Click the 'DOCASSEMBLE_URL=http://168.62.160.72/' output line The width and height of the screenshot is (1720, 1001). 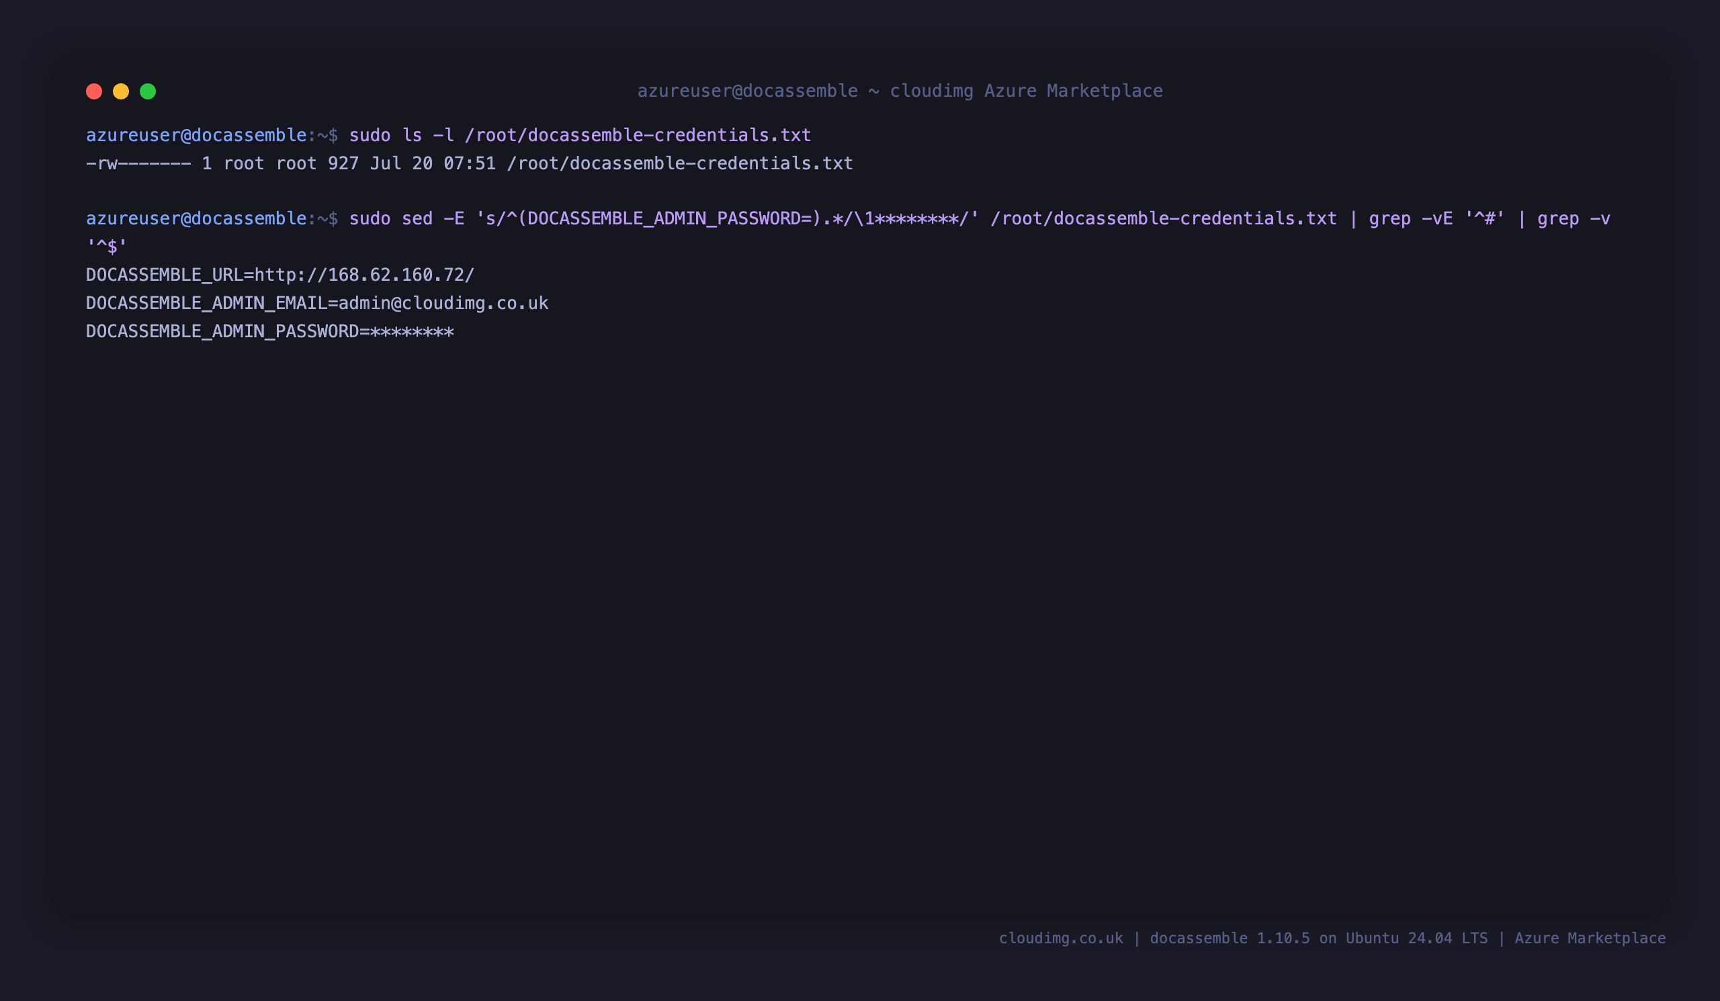pyautogui.click(x=281, y=275)
